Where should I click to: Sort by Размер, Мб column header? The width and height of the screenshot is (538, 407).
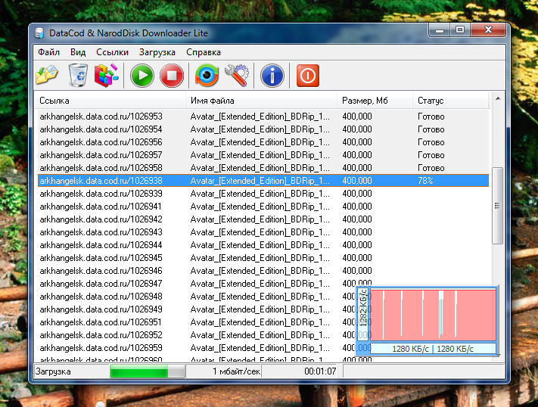coord(375,101)
